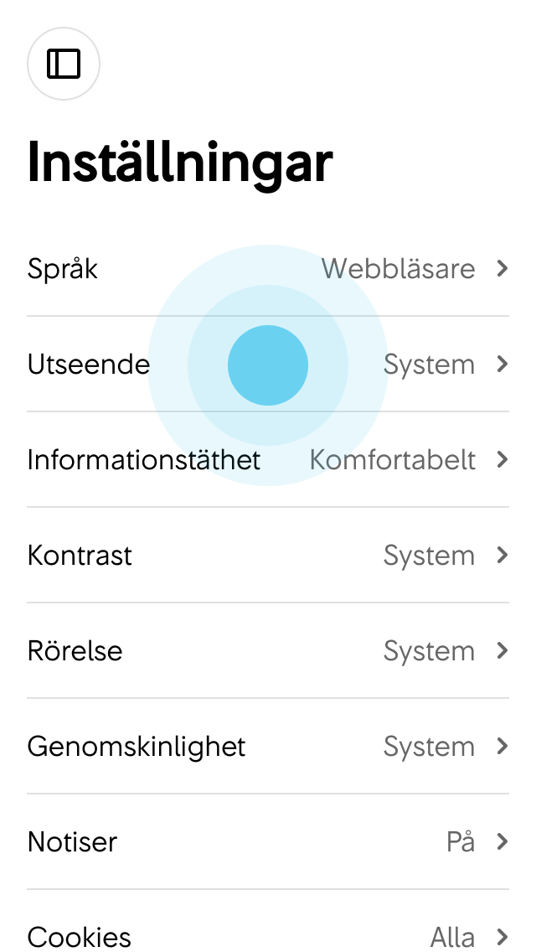Click the chevron arrow beside Alla
Viewport: 536px width, 952px height.
[502, 937]
